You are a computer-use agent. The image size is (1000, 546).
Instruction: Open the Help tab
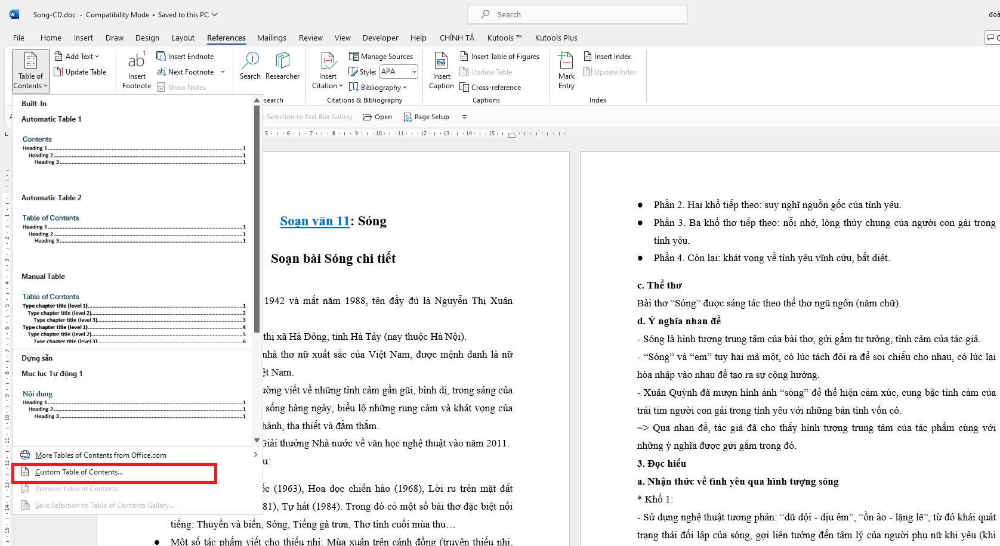(x=418, y=38)
